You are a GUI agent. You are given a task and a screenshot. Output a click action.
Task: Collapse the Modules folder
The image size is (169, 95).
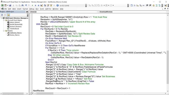click(x=4, y=31)
